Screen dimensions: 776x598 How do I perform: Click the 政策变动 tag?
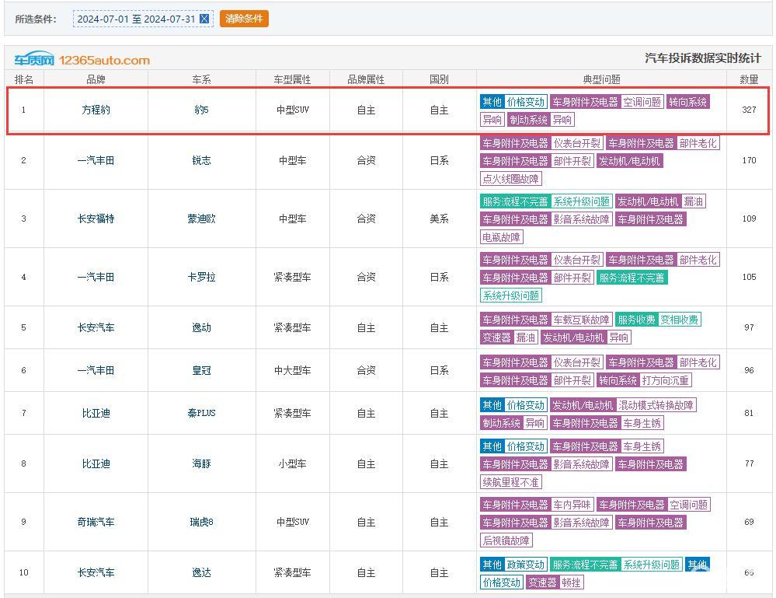tap(526, 565)
